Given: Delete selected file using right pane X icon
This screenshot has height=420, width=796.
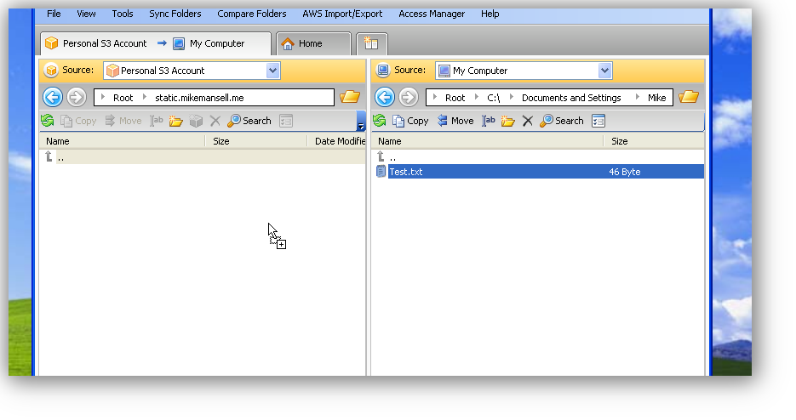Looking at the screenshot, I should tap(527, 121).
